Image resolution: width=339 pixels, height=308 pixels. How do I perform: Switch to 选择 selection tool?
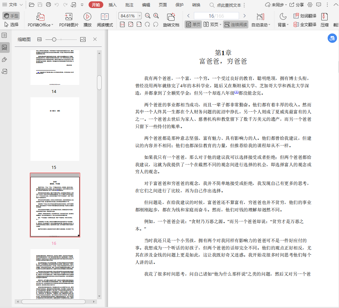click(x=11, y=25)
